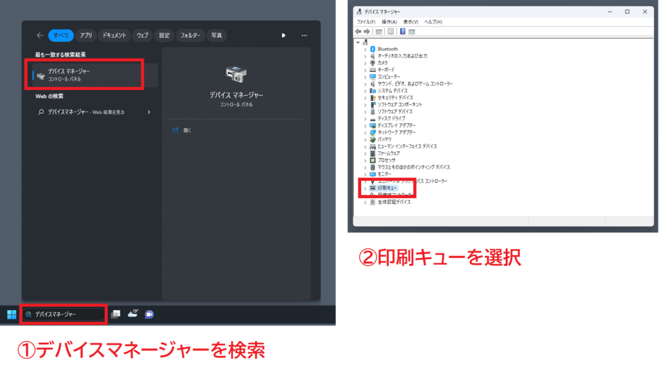
Task: Expand the オーディオの入力および出力 category
Action: pos(366,57)
